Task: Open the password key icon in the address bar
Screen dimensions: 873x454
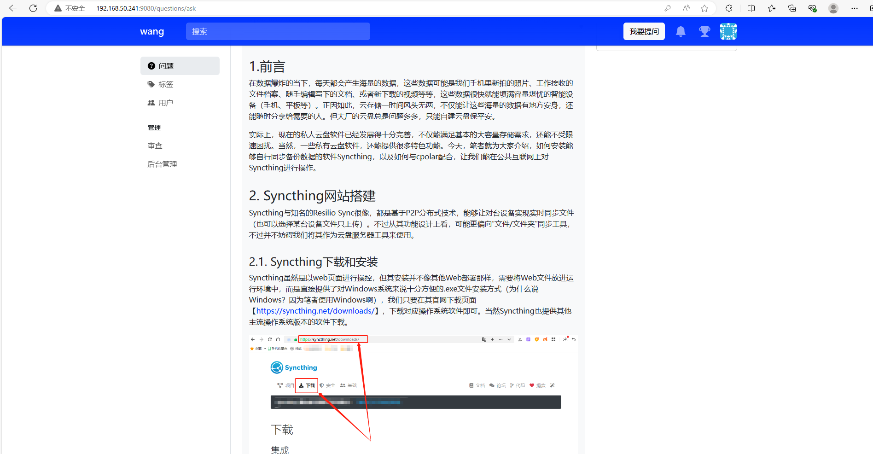Action: click(667, 8)
